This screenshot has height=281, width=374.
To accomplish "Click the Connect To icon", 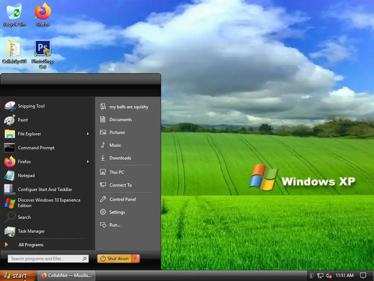I will [x=103, y=185].
